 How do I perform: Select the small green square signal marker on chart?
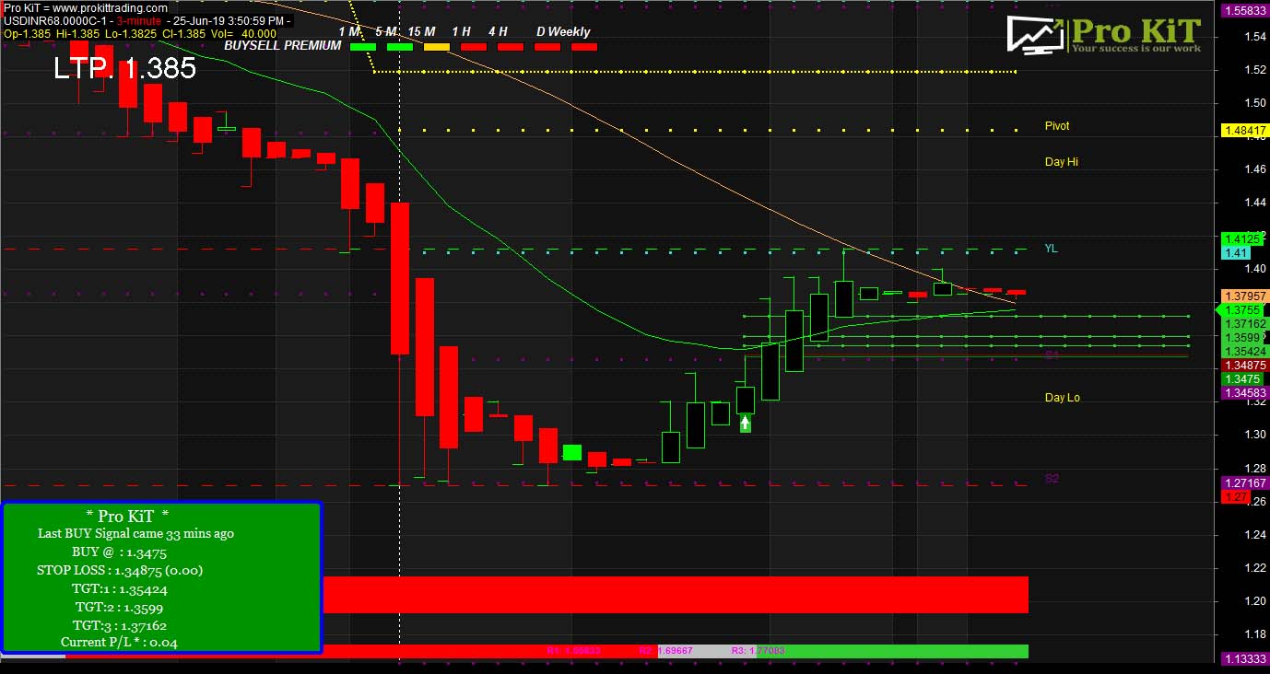[573, 451]
